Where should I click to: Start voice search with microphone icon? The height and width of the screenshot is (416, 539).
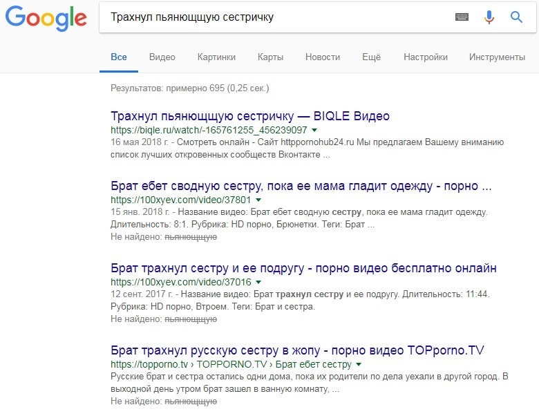pyautogui.click(x=489, y=17)
